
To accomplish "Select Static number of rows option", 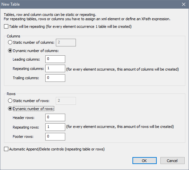I will (10, 101).
